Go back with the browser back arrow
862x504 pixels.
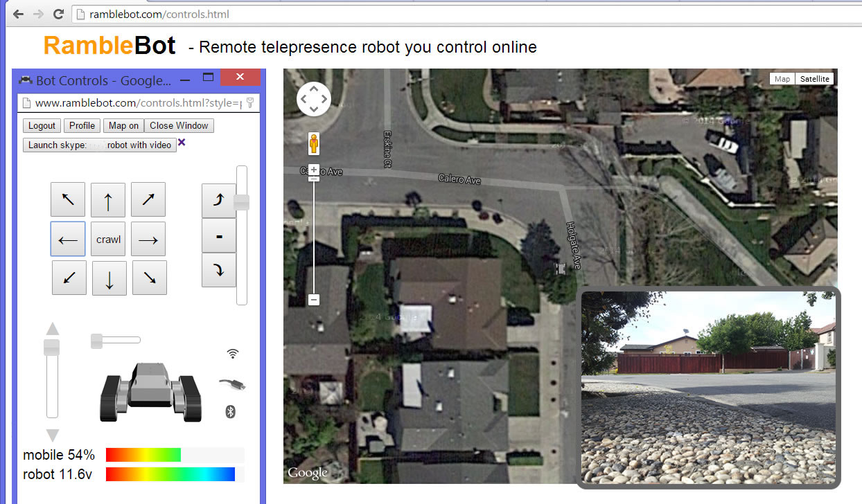[18, 14]
